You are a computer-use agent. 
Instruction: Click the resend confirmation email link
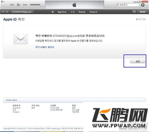[x=45, y=47]
